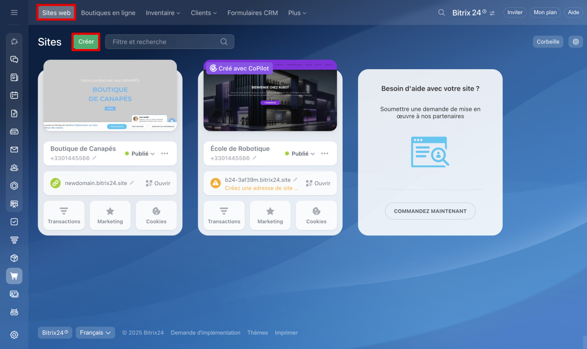Open the CRM funnel sidebar icon

[14, 240]
